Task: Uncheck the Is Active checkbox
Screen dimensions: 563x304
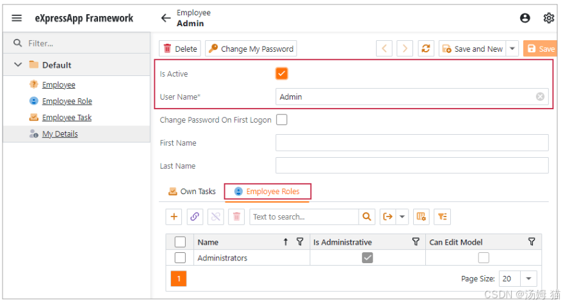Action: pos(282,73)
